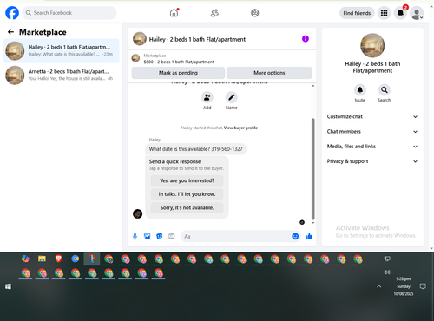434x321 pixels.
Task: Click the Add people icon in chat
Action: click(x=207, y=97)
